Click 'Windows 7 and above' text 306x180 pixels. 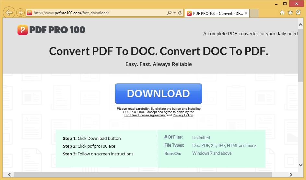212,153
